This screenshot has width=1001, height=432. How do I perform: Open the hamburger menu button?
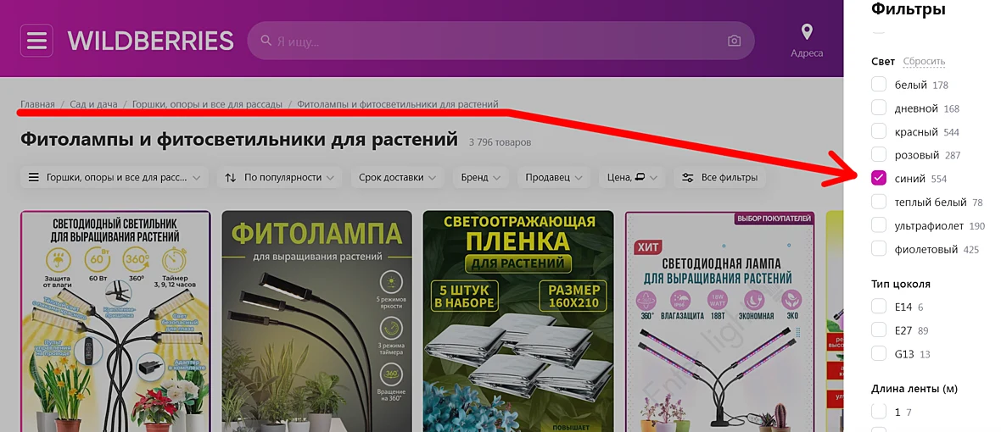click(36, 41)
